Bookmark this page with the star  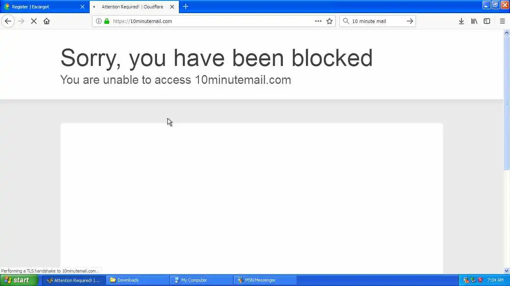(x=330, y=21)
